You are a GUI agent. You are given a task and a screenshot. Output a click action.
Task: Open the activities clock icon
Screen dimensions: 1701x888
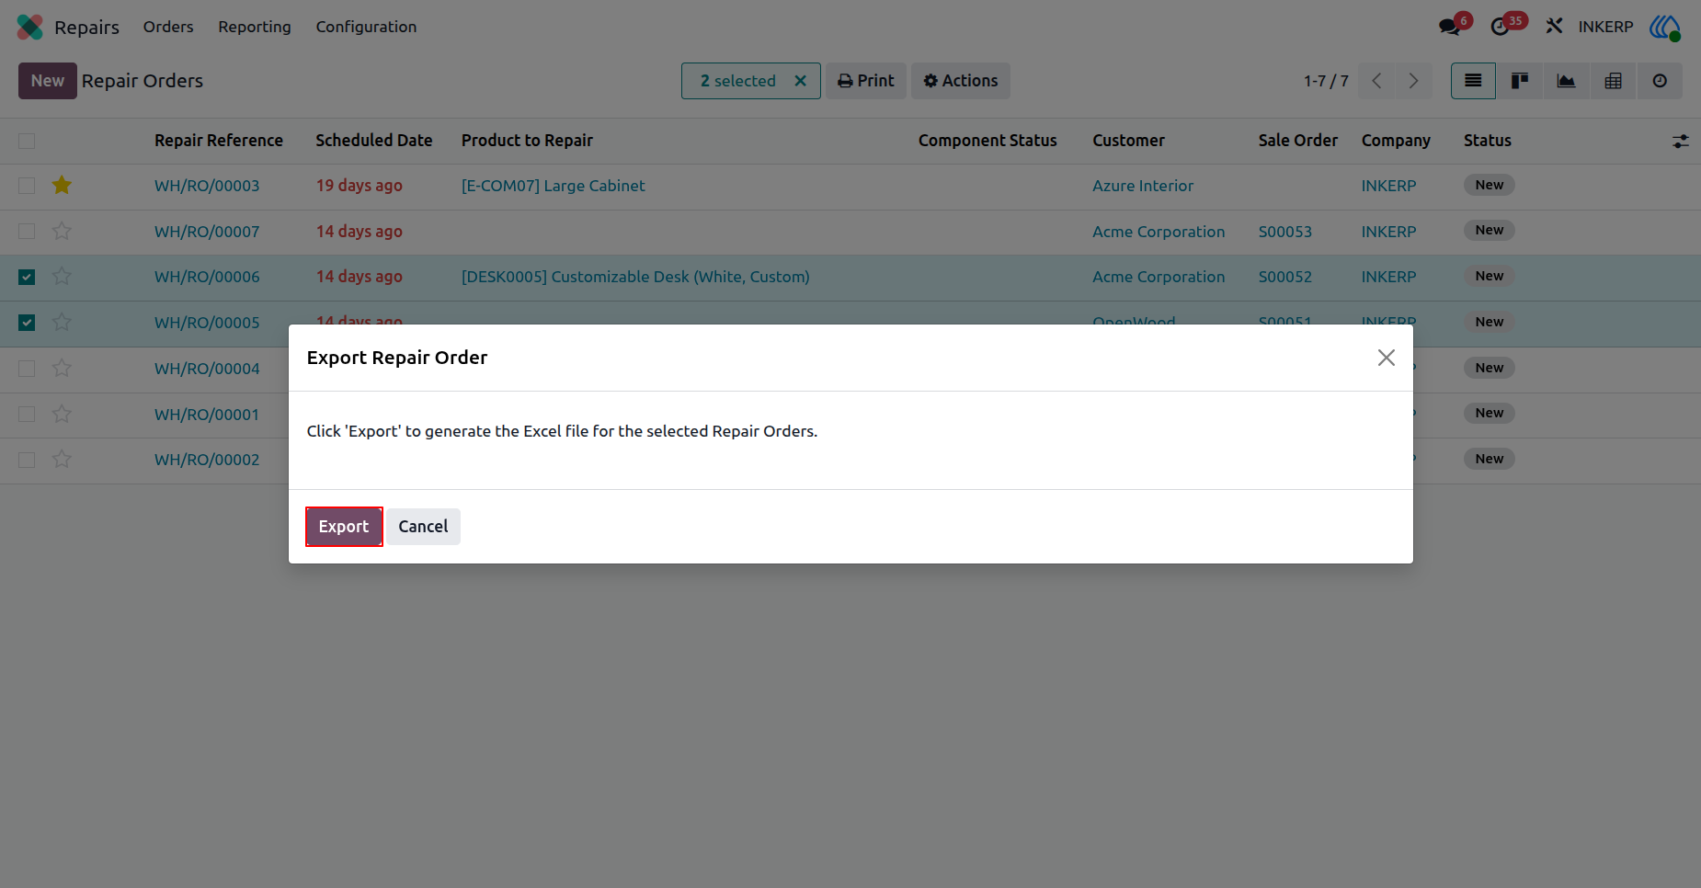point(1500,27)
